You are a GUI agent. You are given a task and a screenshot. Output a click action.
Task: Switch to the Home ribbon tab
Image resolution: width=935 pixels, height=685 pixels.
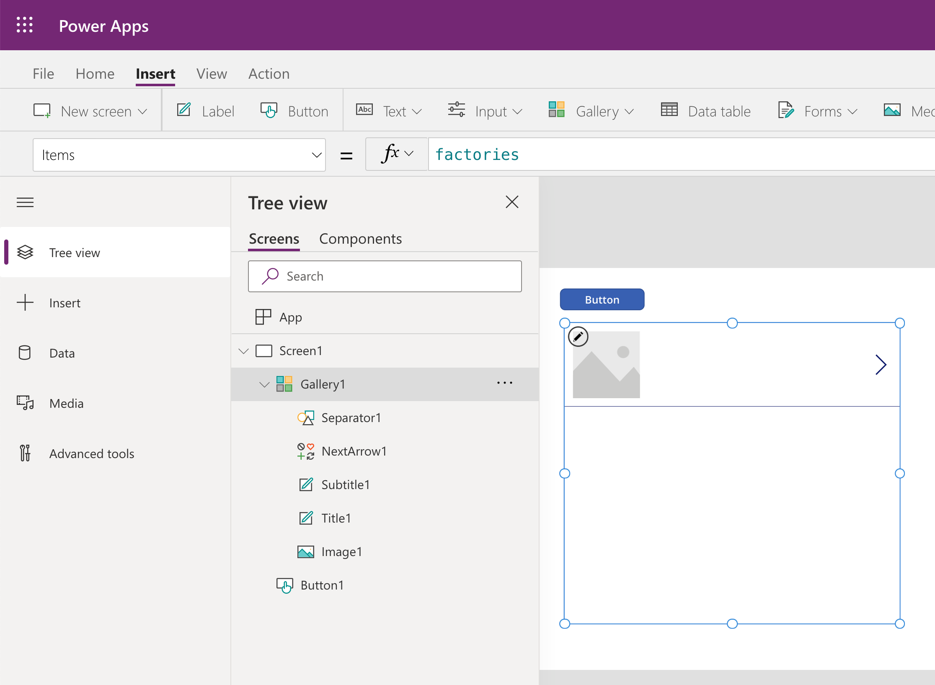(x=95, y=74)
